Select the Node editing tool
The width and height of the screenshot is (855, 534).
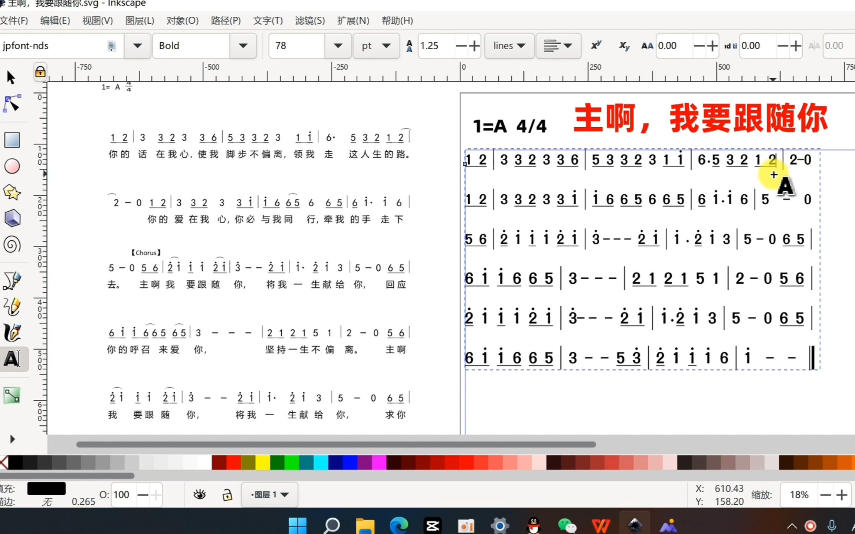tap(12, 103)
